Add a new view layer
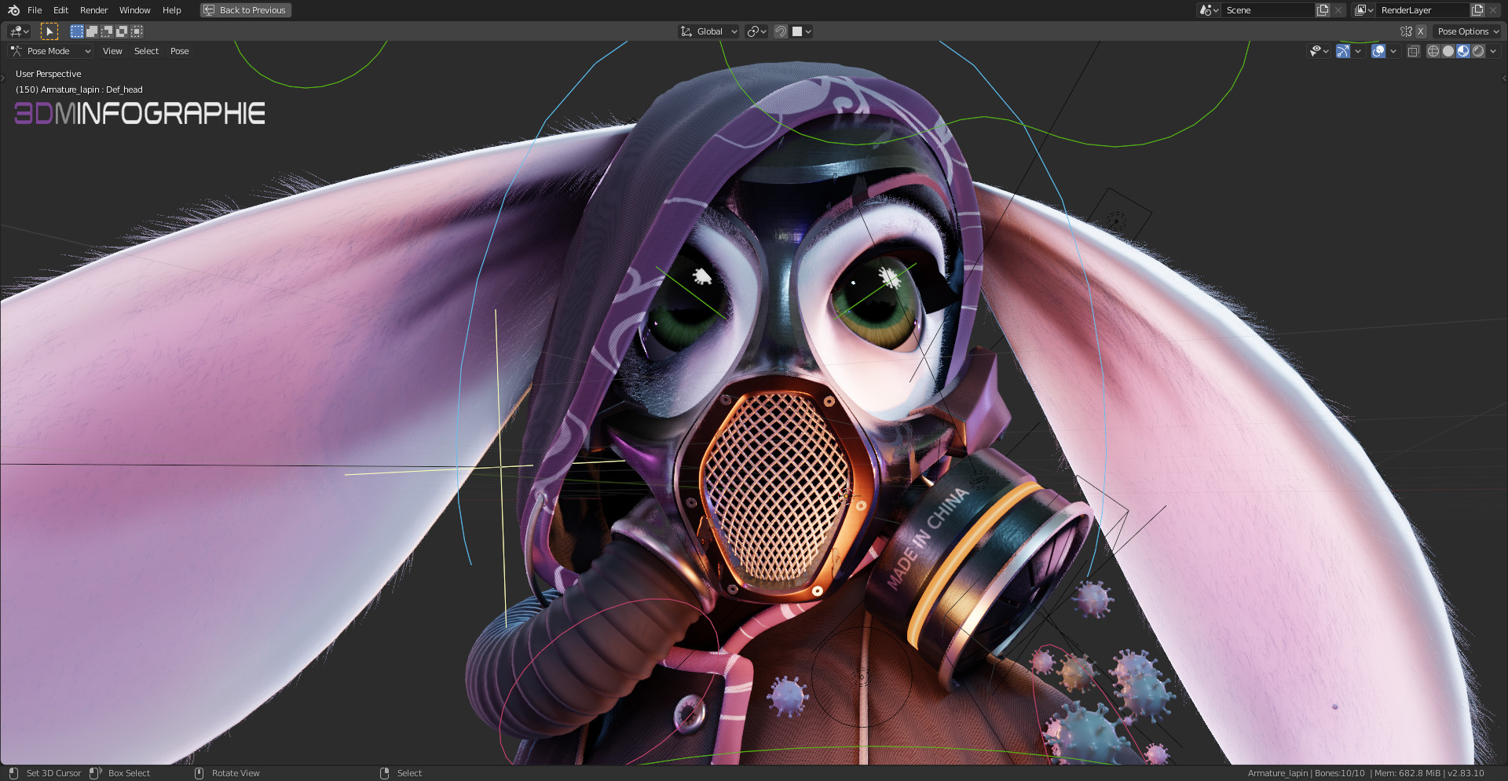Image resolution: width=1508 pixels, height=781 pixels. click(x=1477, y=10)
